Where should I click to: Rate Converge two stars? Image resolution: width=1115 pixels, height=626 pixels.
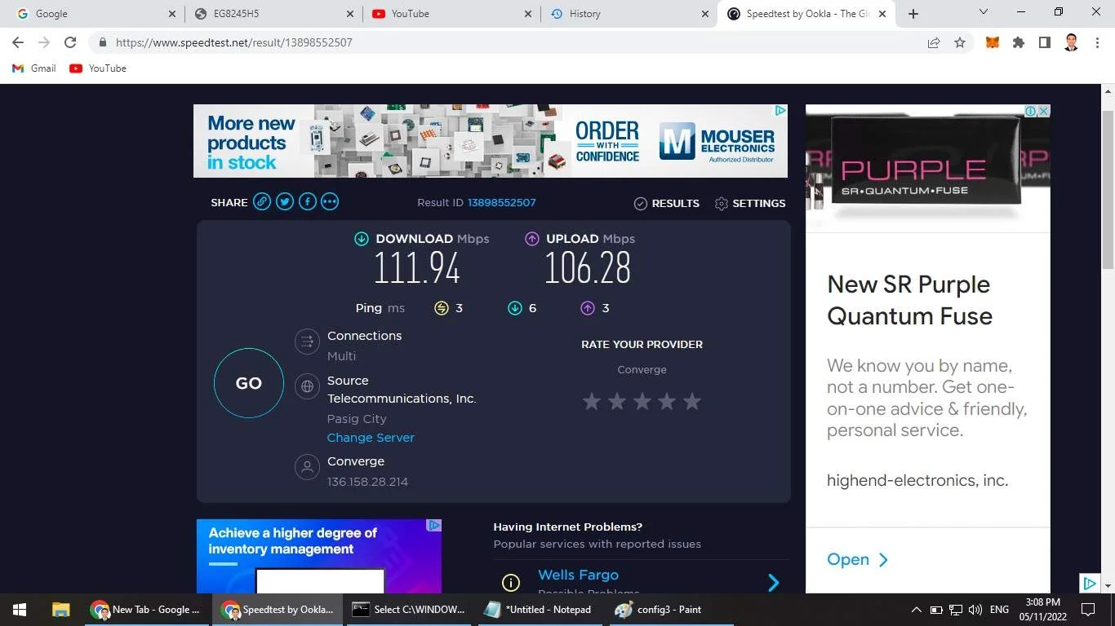pyautogui.click(x=617, y=401)
